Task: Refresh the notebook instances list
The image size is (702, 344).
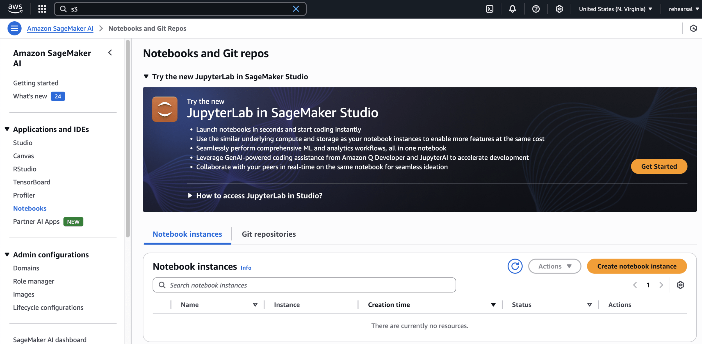Action: tap(515, 266)
